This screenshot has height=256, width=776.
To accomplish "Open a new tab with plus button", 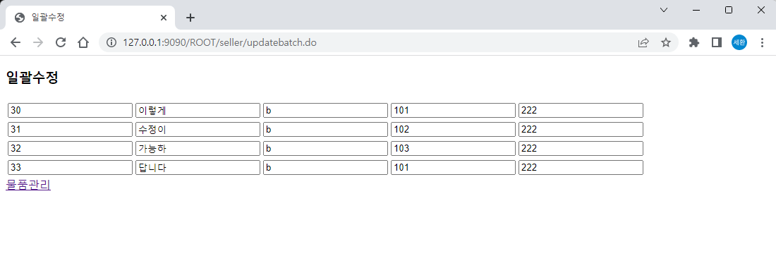I will 190,18.
